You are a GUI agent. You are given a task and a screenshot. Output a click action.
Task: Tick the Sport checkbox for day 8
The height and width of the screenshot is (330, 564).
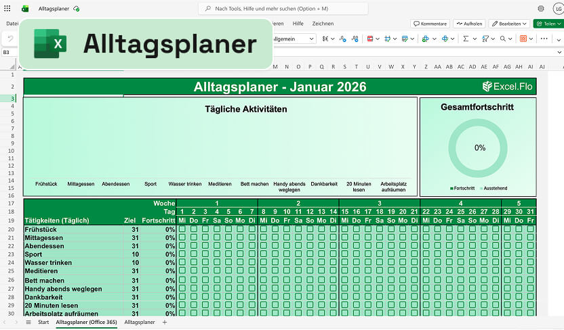click(264, 254)
